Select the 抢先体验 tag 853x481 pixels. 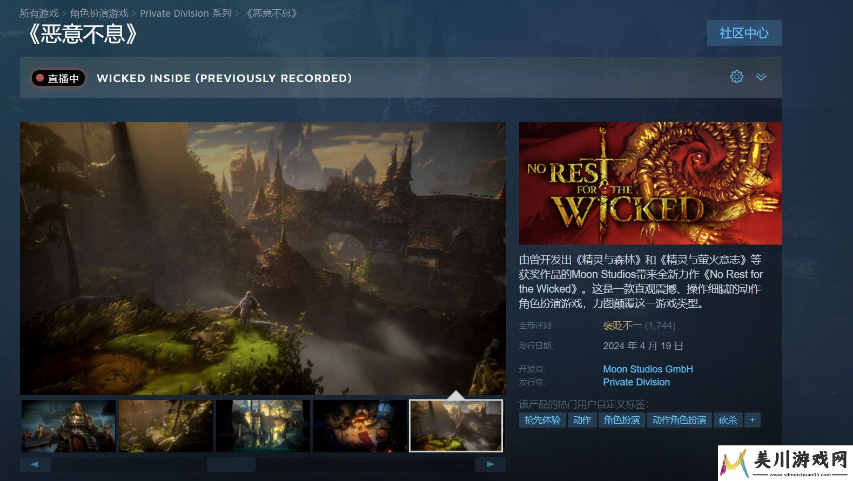point(542,420)
